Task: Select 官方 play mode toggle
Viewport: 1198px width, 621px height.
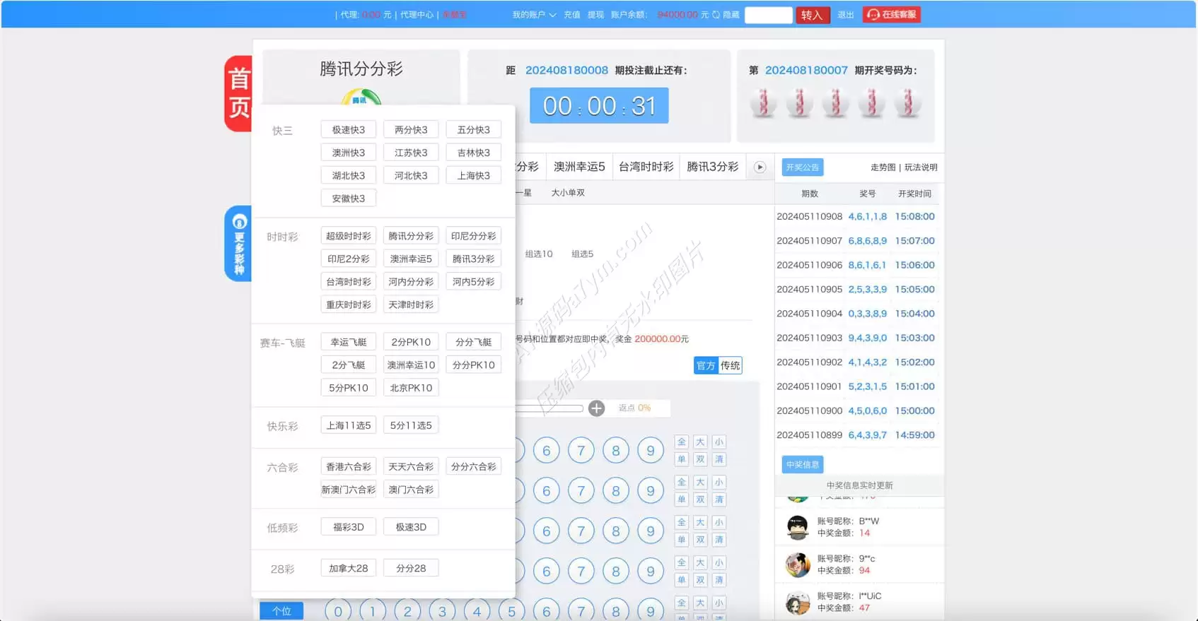Action: tap(706, 365)
